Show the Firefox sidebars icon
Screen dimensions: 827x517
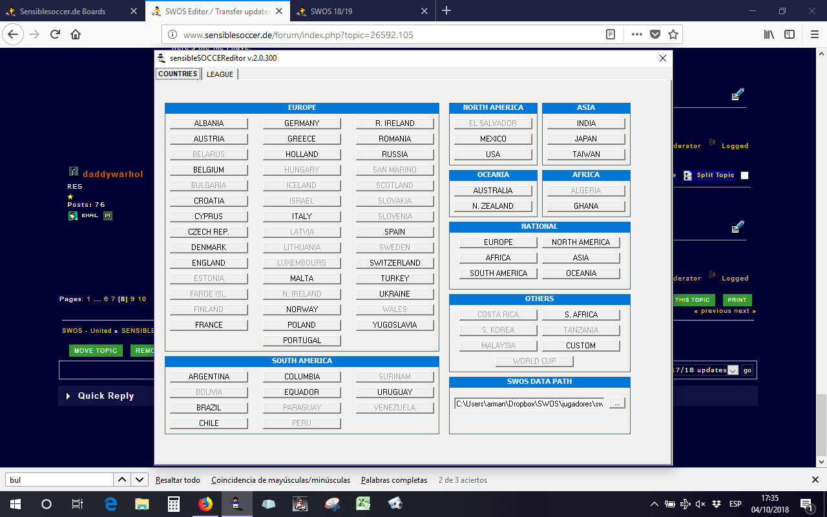click(x=790, y=34)
